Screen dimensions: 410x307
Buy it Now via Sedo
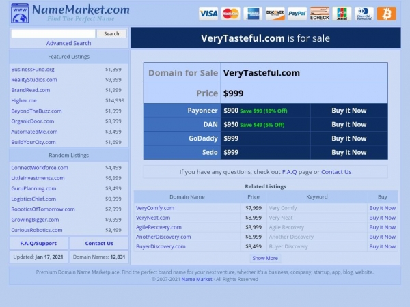[348, 153]
